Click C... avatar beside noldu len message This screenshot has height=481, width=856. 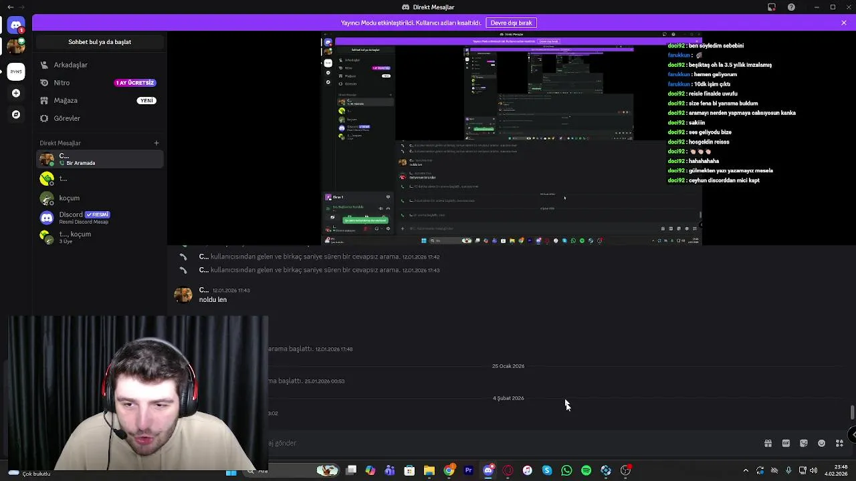pyautogui.click(x=183, y=295)
